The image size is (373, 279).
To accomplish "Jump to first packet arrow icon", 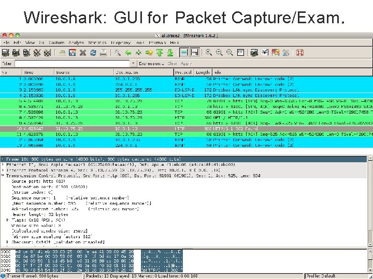I will click(160, 52).
